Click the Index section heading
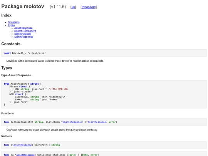This screenshot has height=156, width=208. tap(7, 15)
